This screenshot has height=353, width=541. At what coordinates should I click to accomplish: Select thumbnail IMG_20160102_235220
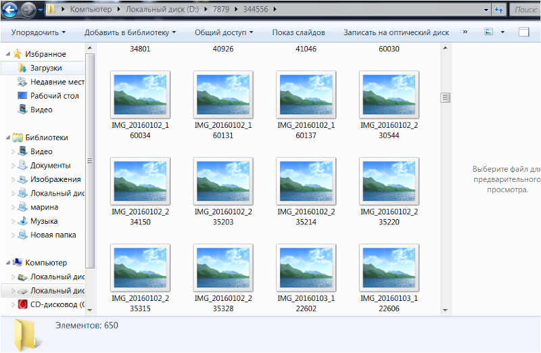[x=389, y=181]
